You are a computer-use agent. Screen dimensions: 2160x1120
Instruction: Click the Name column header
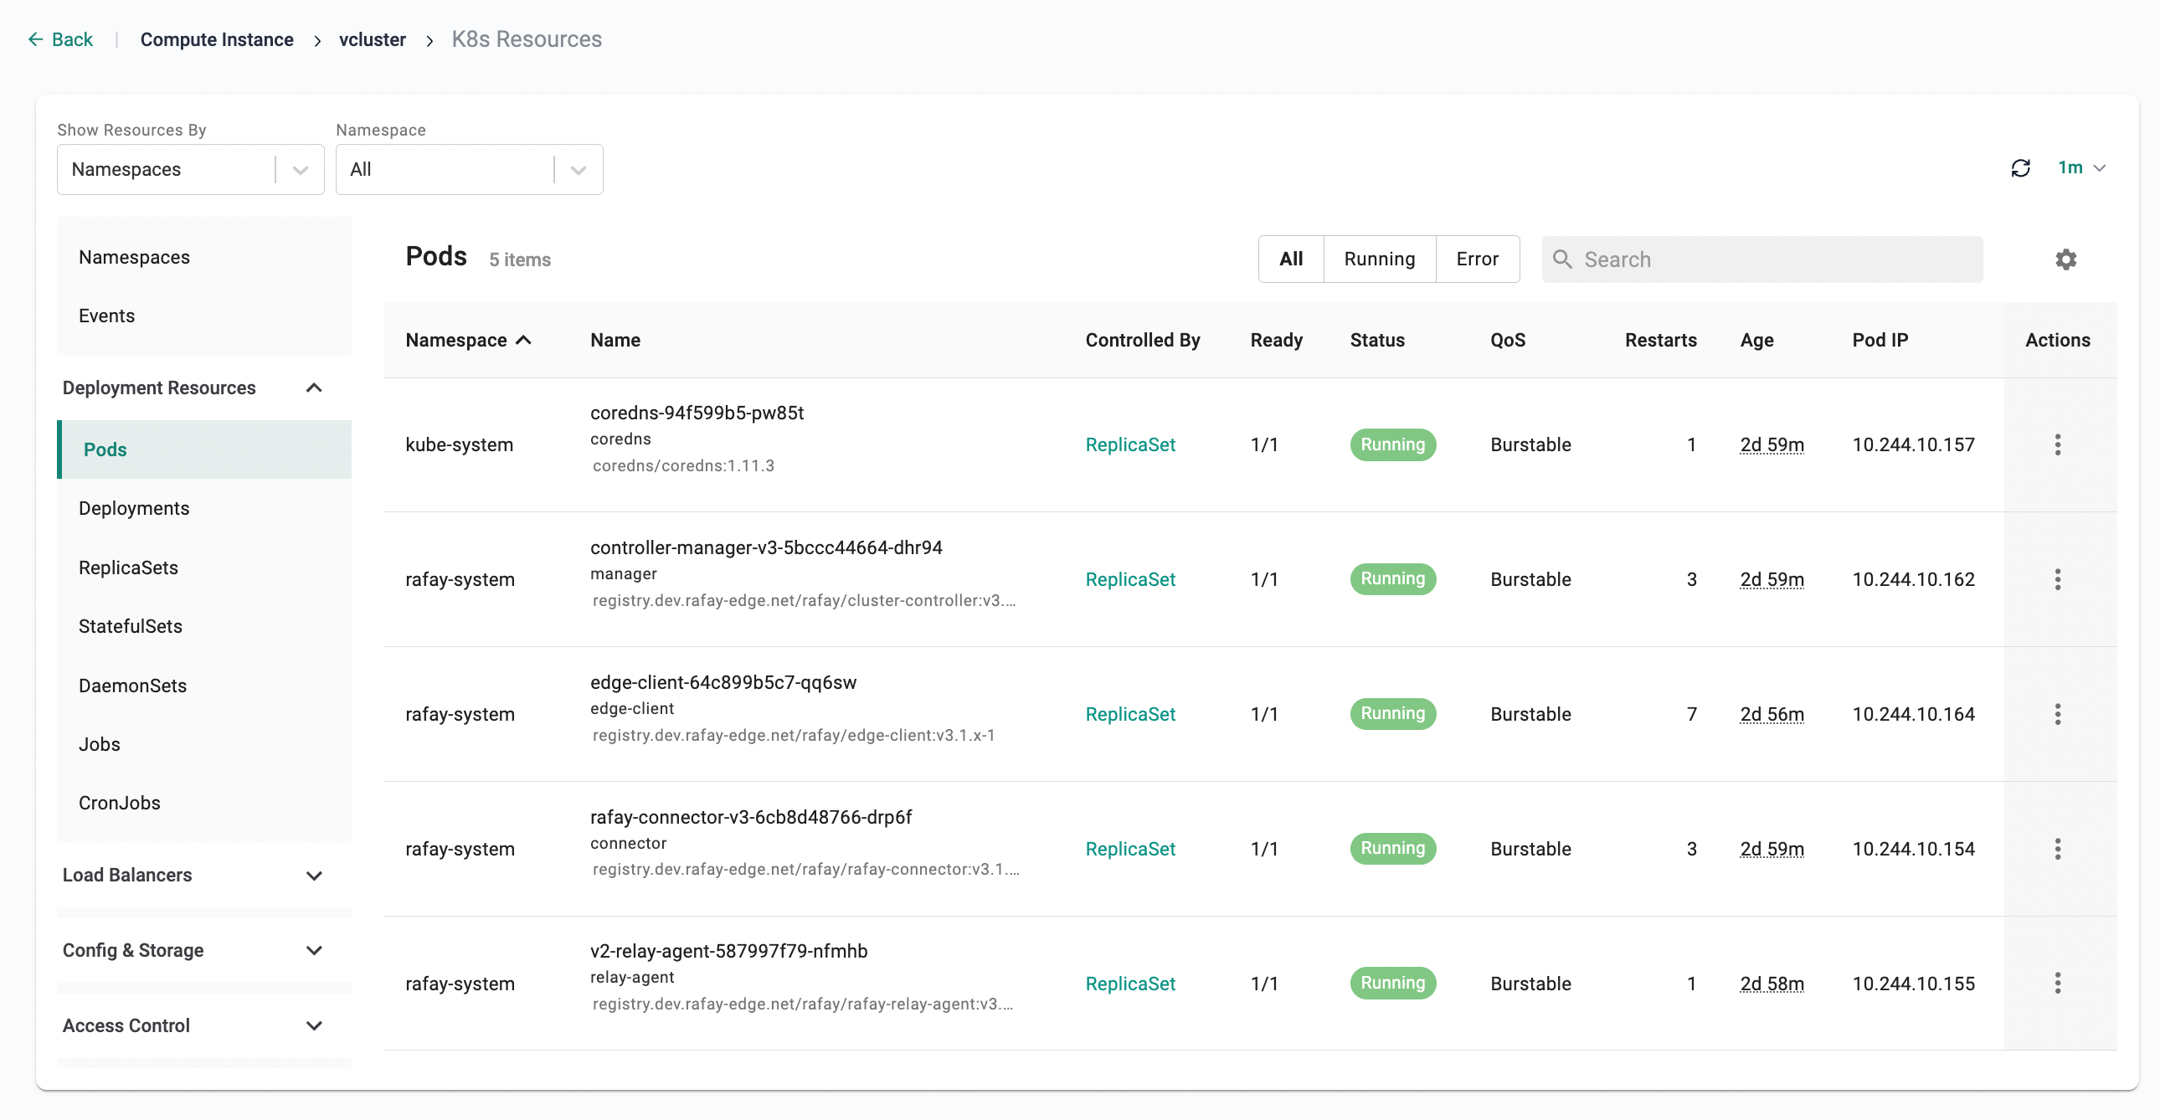point(615,340)
